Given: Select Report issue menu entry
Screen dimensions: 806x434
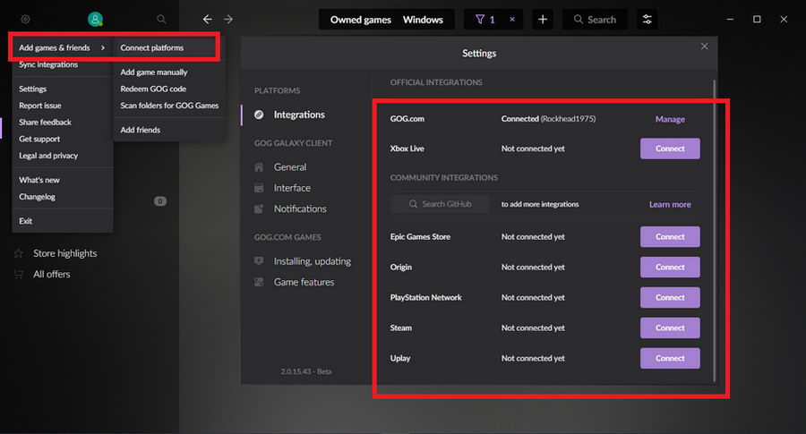Looking at the screenshot, I should click(x=40, y=106).
